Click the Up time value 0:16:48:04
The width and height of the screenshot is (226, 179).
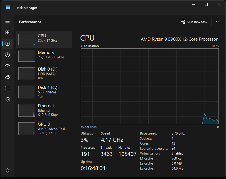[93, 168]
